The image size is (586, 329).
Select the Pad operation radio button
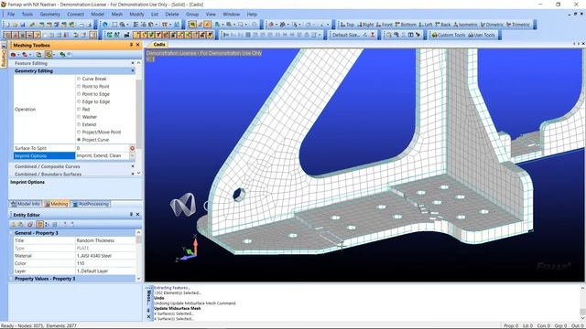coord(79,110)
